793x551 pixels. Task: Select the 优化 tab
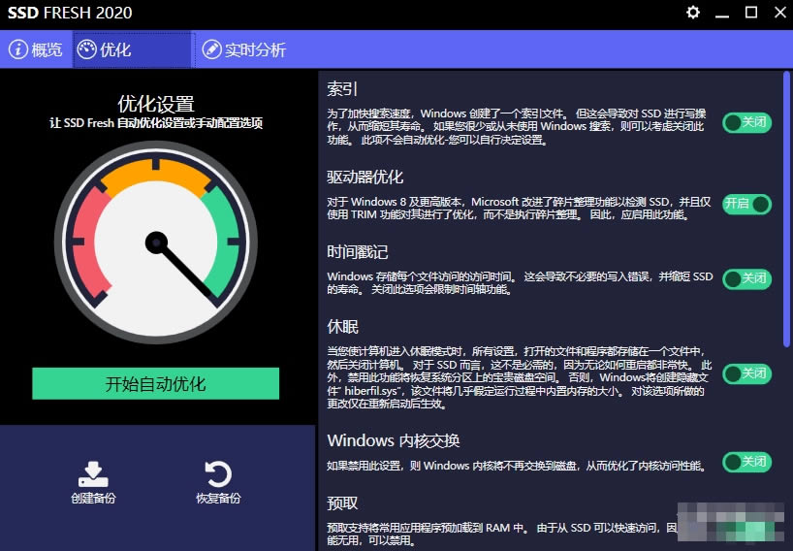(x=134, y=49)
